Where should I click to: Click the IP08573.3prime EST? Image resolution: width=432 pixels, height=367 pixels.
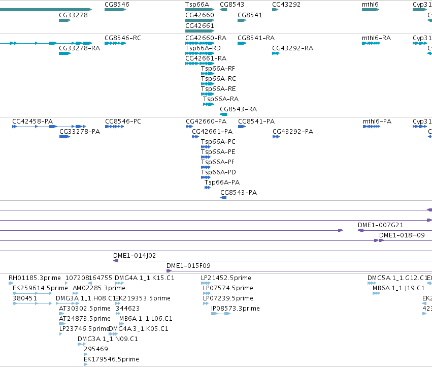221,314
